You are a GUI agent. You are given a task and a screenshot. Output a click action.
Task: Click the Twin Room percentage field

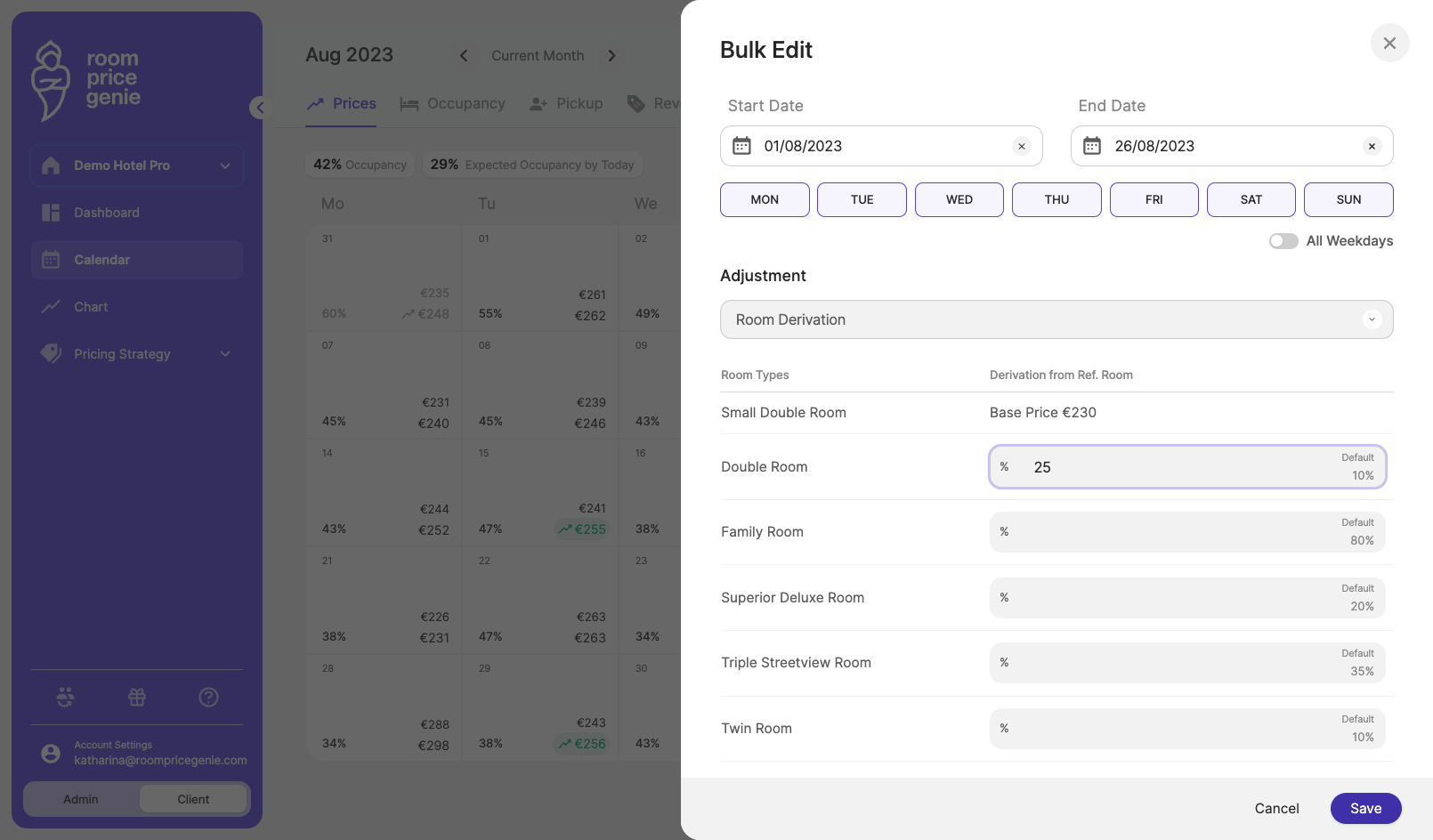(x=1187, y=729)
